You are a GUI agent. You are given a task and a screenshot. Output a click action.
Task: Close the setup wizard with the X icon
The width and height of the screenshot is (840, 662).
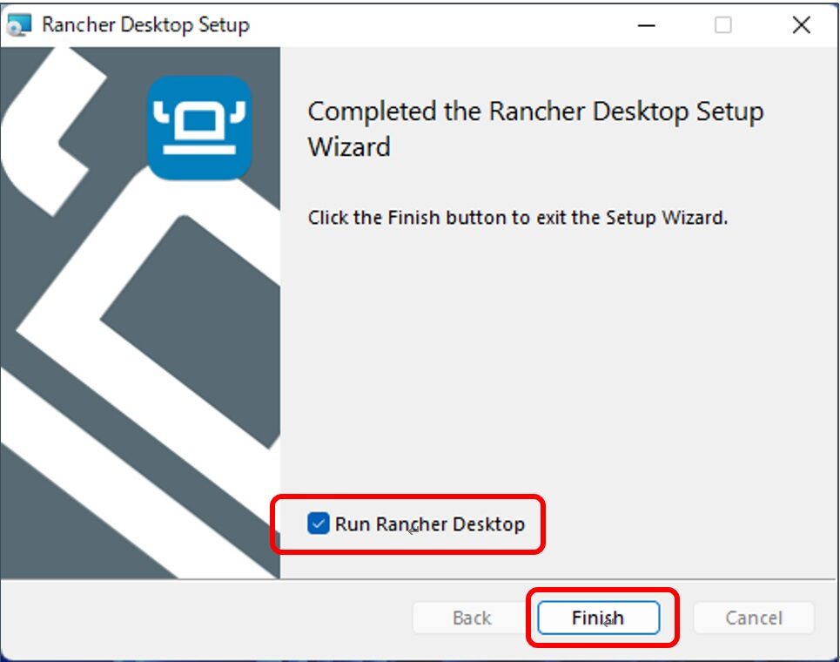pos(802,24)
